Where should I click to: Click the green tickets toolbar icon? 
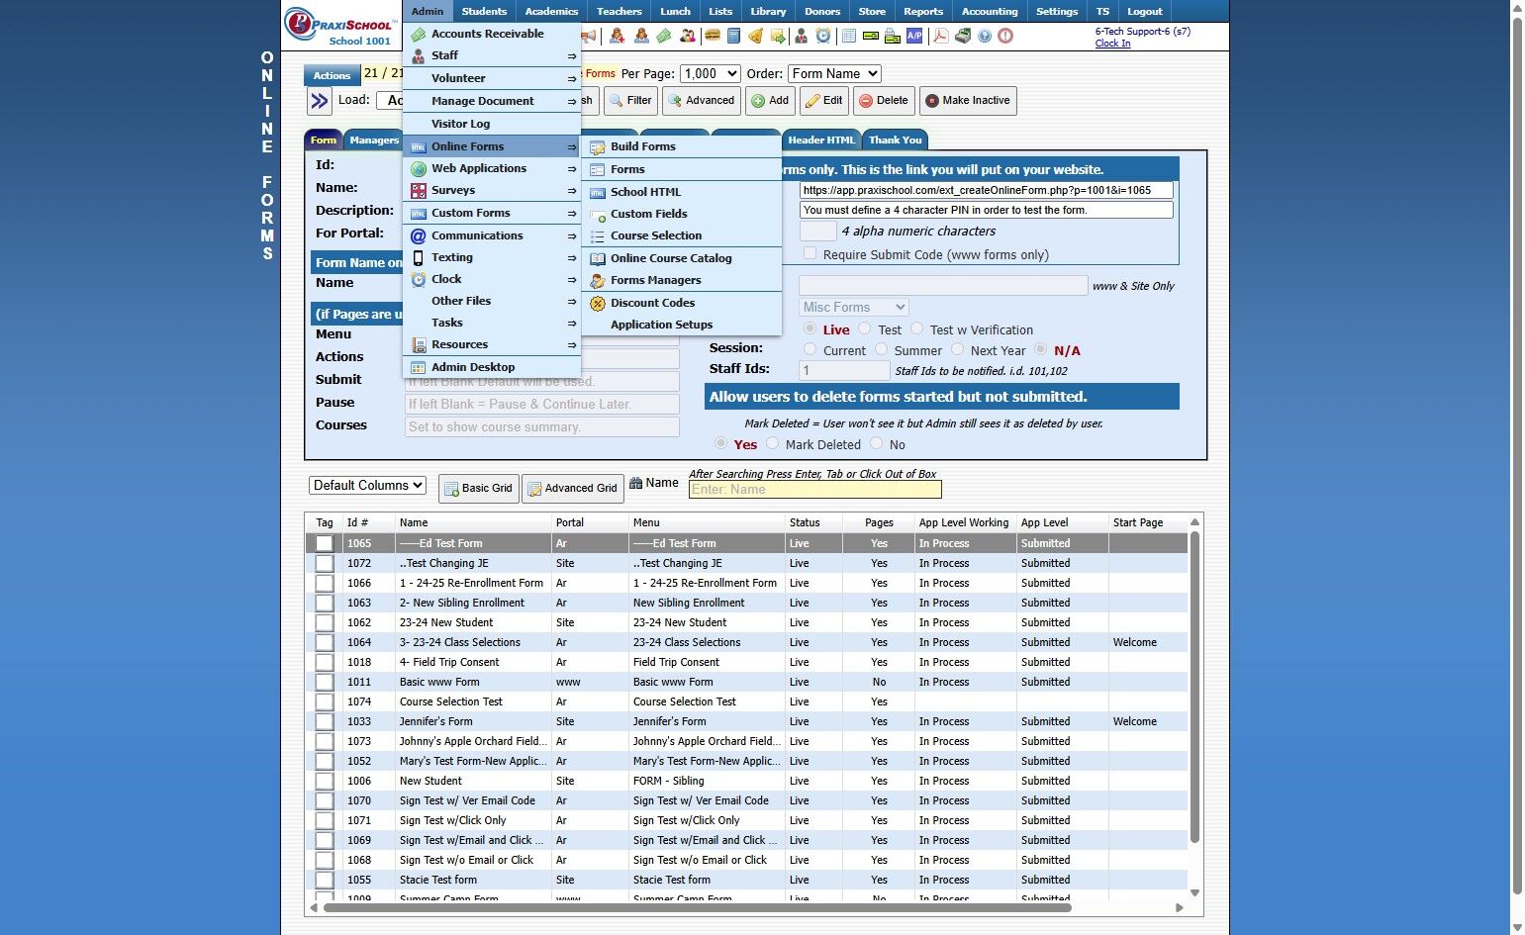664,36
